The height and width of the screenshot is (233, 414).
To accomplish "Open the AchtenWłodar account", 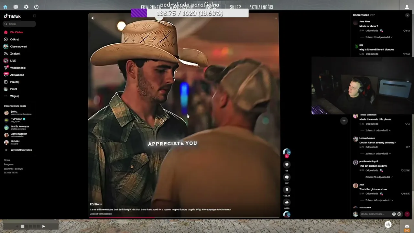I will coord(16,135).
